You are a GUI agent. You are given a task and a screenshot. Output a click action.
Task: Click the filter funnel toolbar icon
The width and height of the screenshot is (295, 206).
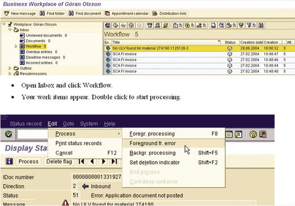pos(241,25)
